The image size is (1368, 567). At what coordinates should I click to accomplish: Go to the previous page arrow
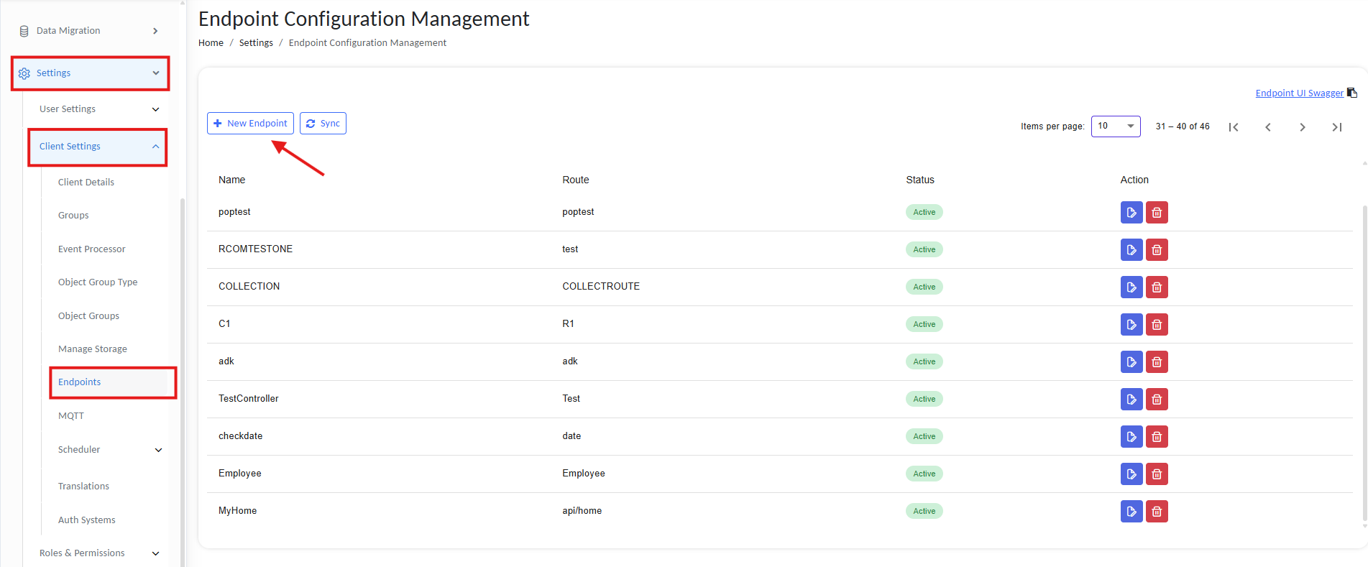pyautogui.click(x=1268, y=127)
